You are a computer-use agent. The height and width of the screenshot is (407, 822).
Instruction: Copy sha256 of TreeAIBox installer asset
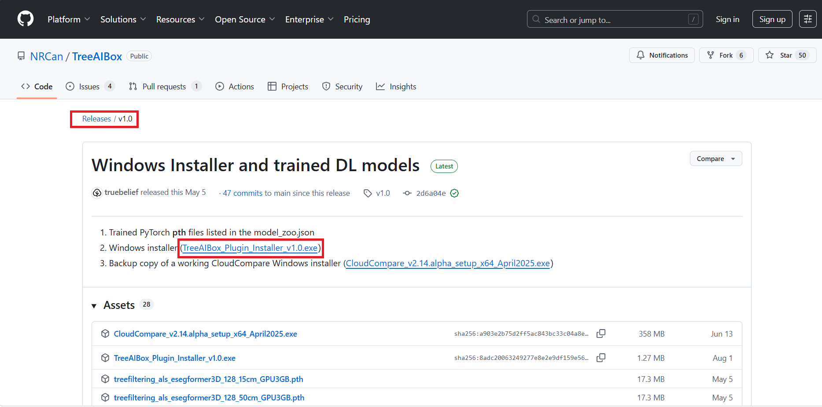tap(601, 358)
